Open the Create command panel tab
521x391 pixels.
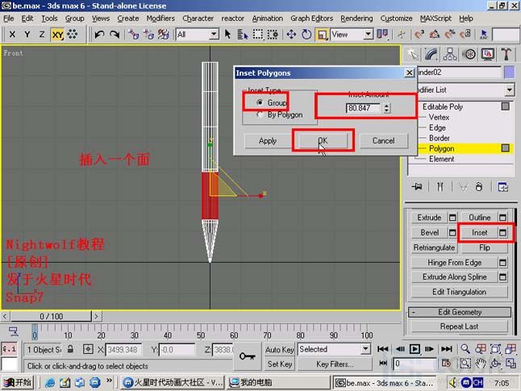point(412,54)
